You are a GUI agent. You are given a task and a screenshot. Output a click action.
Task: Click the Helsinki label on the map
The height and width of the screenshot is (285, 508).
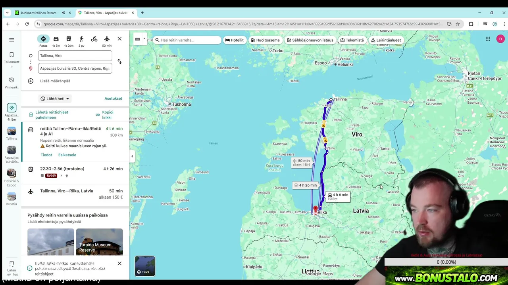tap(345, 64)
